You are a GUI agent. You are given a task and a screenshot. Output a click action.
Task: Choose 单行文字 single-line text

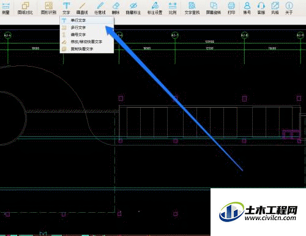point(87,20)
